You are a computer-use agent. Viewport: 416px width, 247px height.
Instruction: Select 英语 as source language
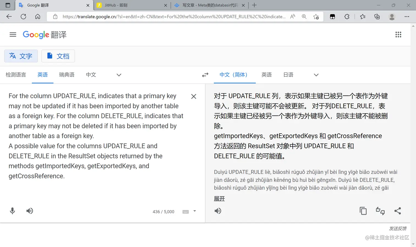[43, 75]
